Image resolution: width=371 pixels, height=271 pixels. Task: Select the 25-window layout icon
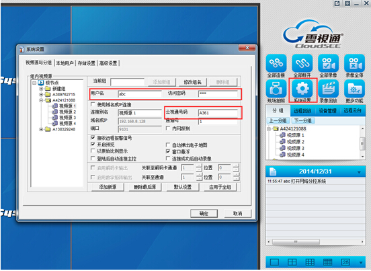click(x=345, y=262)
